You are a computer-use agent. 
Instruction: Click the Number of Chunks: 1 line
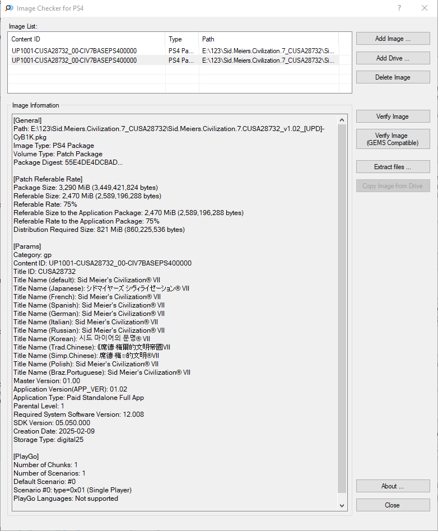[x=46, y=465]
